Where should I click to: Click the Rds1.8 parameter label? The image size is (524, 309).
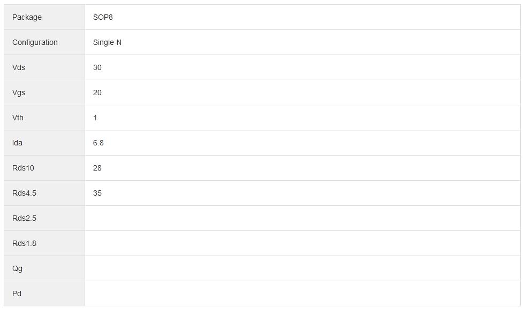pyautogui.click(x=24, y=243)
